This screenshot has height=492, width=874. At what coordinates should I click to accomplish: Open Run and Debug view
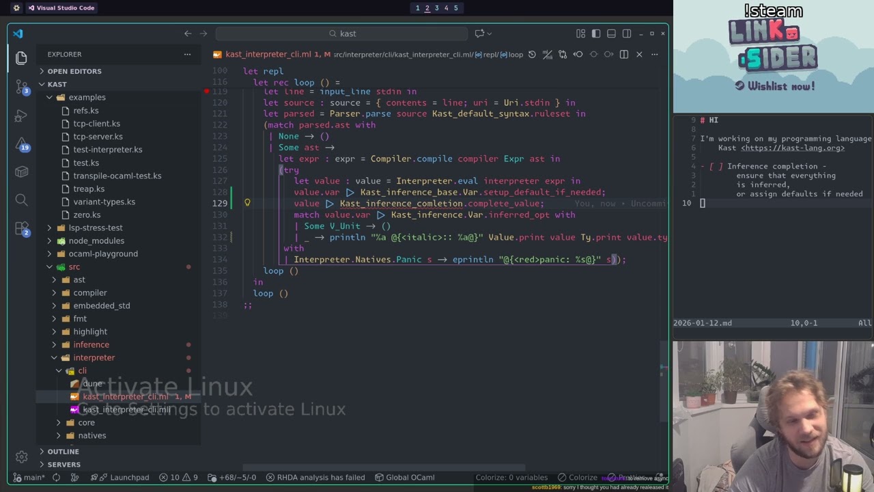(x=21, y=115)
